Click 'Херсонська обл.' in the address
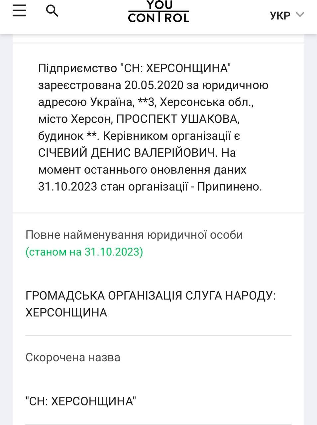Viewport: 317px width, 425px height. point(206,102)
